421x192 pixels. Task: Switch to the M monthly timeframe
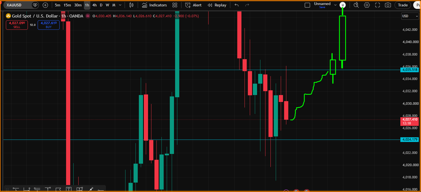(x=114, y=5)
